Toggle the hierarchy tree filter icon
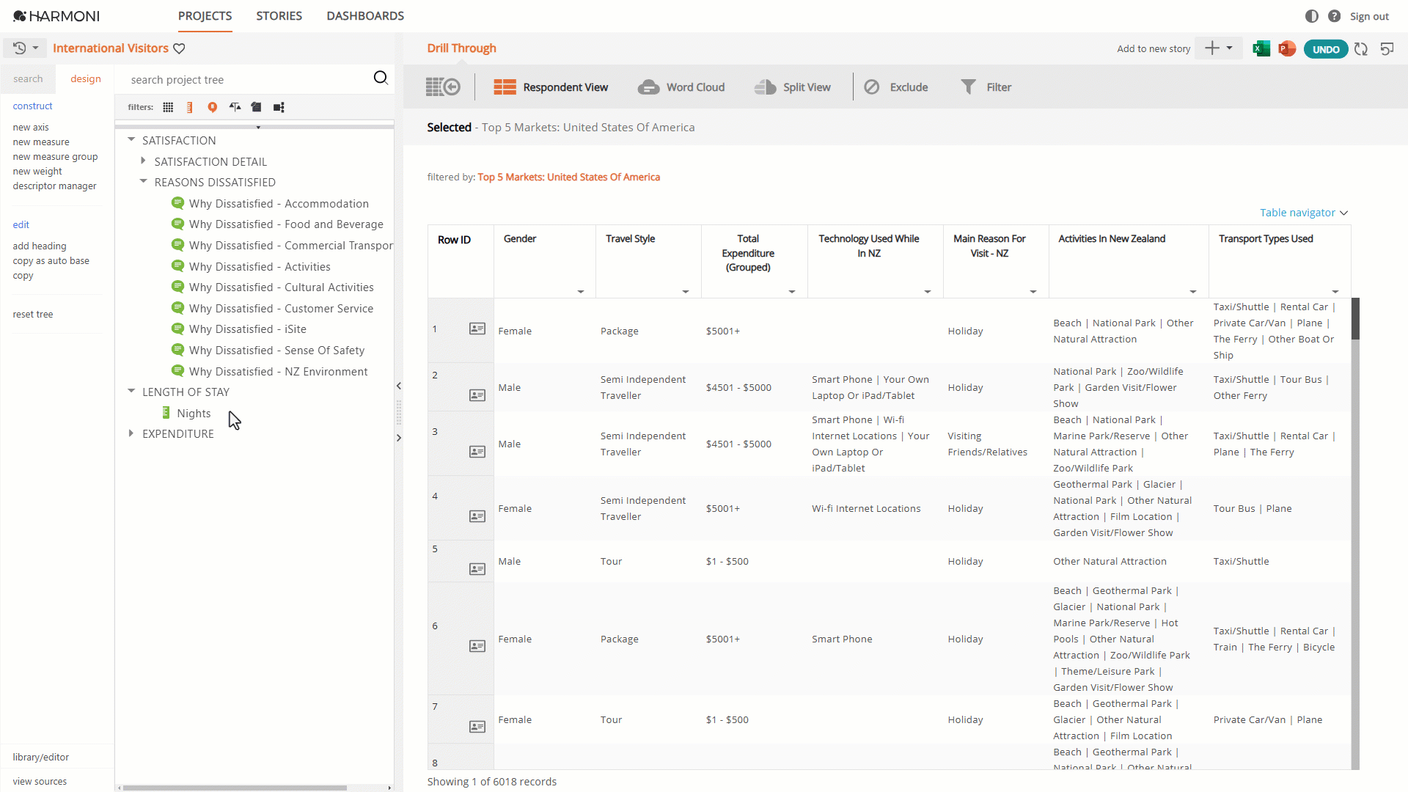This screenshot has height=792, width=1408. click(279, 107)
